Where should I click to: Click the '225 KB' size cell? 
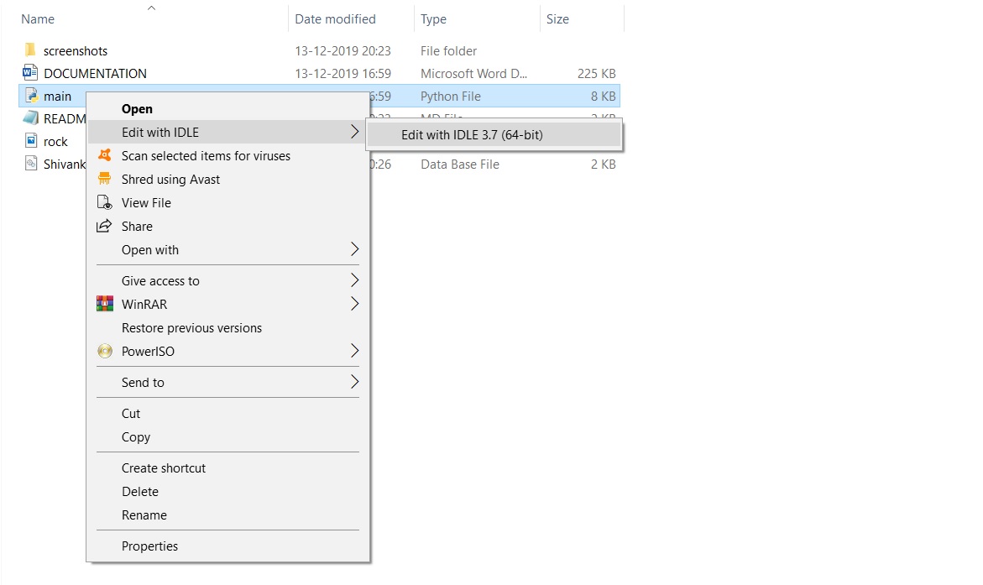[596, 73]
